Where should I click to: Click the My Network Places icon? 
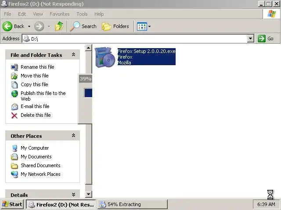tap(14, 174)
